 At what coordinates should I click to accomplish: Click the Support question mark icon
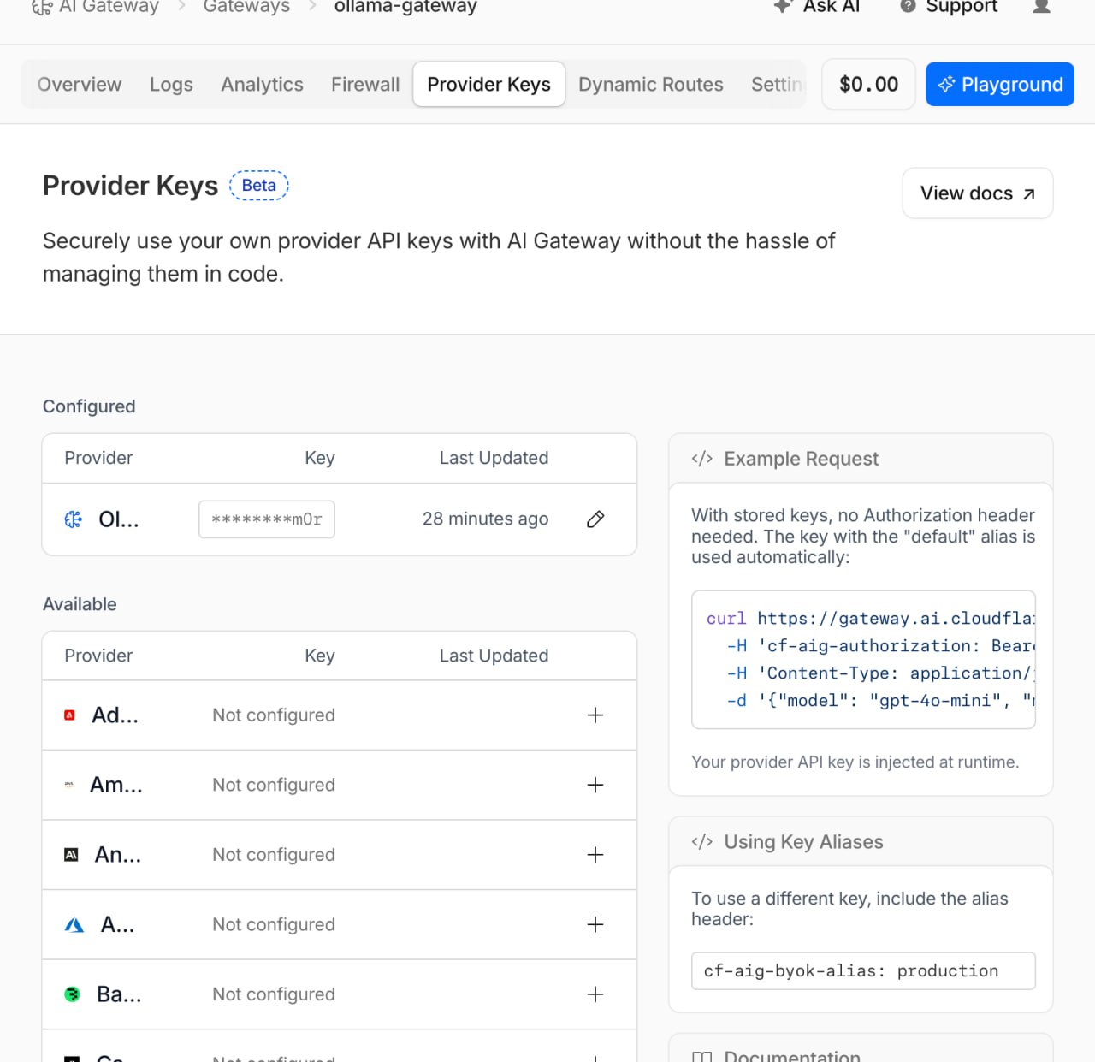908,7
